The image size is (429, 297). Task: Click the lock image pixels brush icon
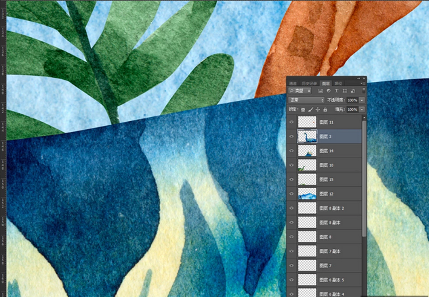(x=310, y=108)
